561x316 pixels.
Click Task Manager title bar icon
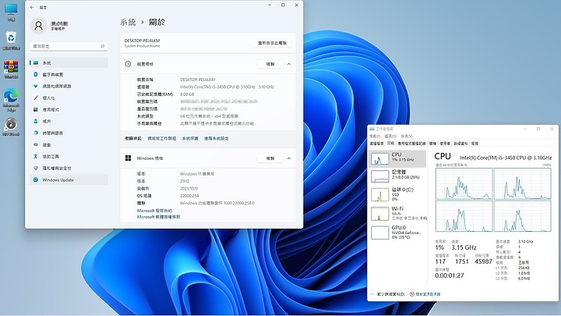(372, 129)
